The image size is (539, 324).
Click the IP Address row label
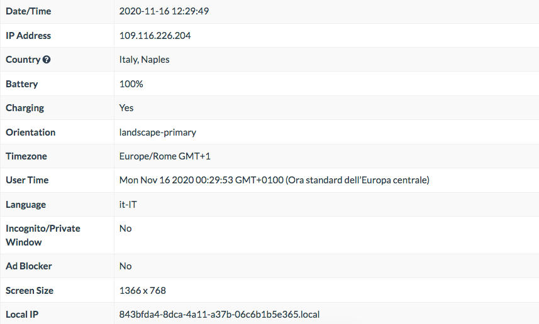[28, 36]
